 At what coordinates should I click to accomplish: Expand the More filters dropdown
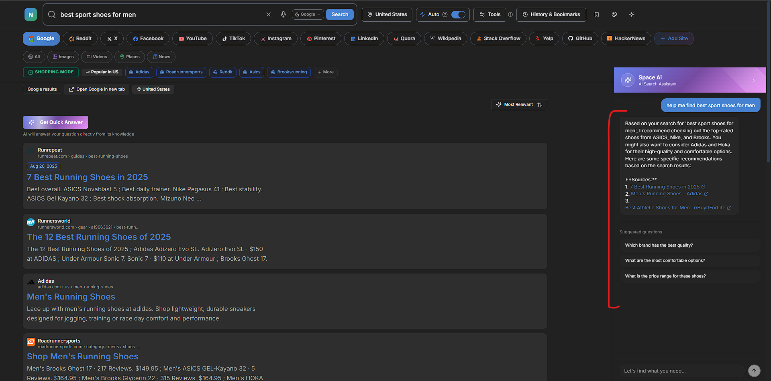coord(326,72)
